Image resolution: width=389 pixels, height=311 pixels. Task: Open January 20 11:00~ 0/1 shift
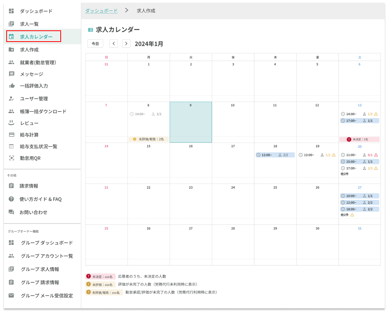(359, 155)
